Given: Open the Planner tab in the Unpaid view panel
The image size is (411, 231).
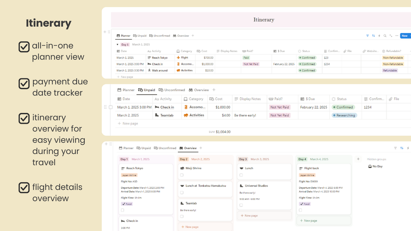Looking at the screenshot, I should click(126, 90).
